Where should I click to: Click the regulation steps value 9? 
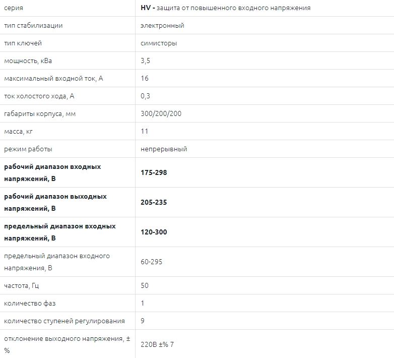tap(143, 321)
